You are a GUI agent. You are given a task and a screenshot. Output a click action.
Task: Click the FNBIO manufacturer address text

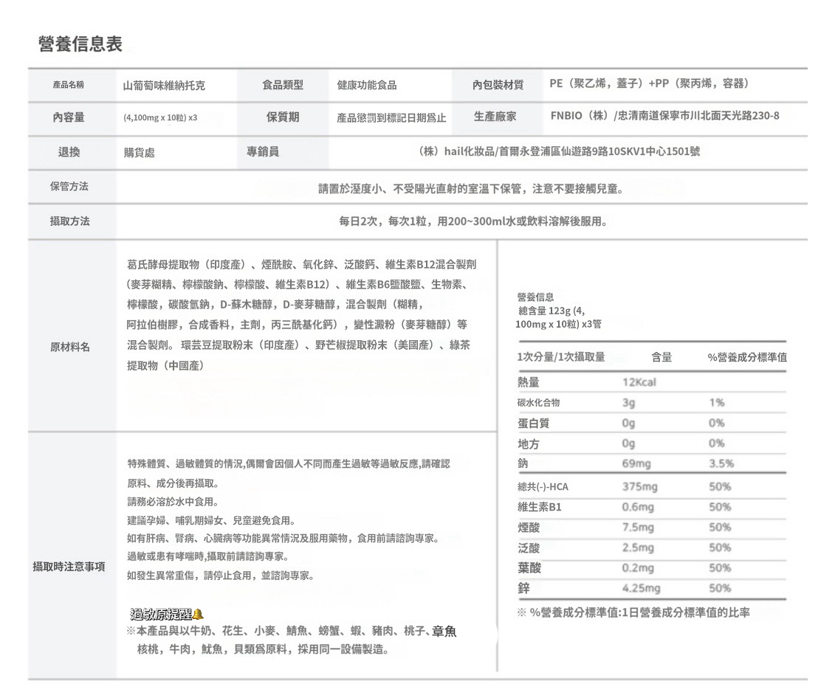coord(664,116)
